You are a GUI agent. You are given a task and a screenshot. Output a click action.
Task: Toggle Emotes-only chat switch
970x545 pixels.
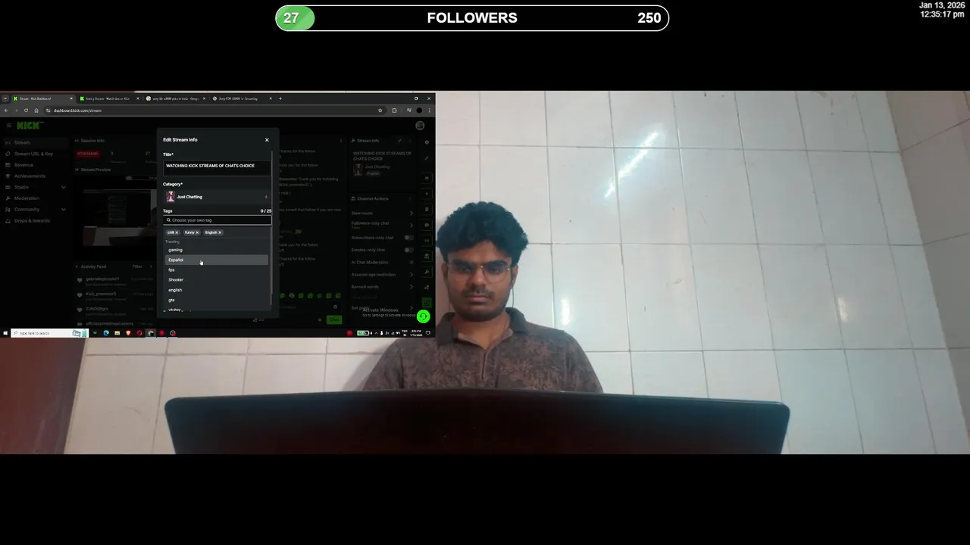pos(408,250)
